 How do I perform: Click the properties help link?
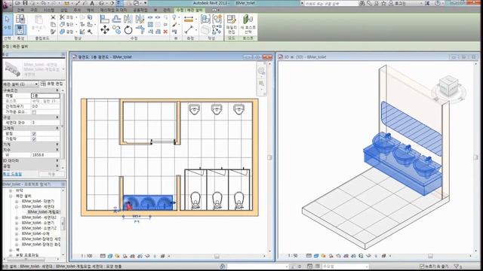tap(13, 174)
